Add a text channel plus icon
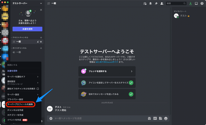The image size is (206, 125). click(41, 38)
